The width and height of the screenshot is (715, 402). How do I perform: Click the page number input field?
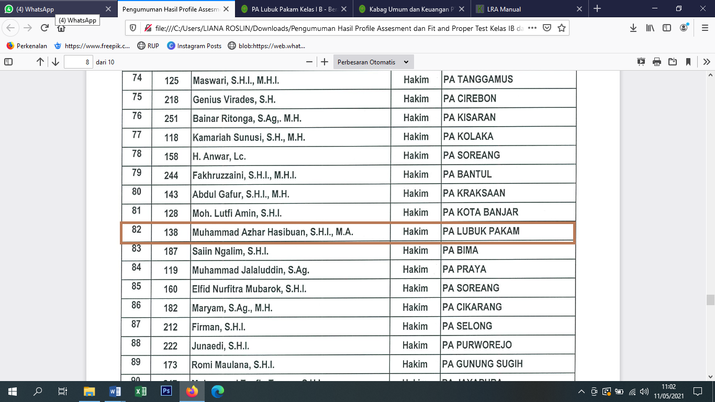click(x=78, y=62)
